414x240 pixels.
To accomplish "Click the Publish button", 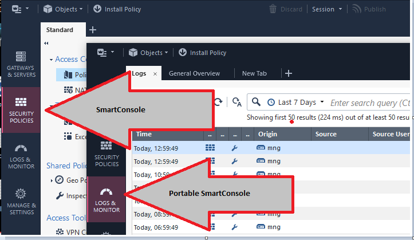I will (x=369, y=9).
